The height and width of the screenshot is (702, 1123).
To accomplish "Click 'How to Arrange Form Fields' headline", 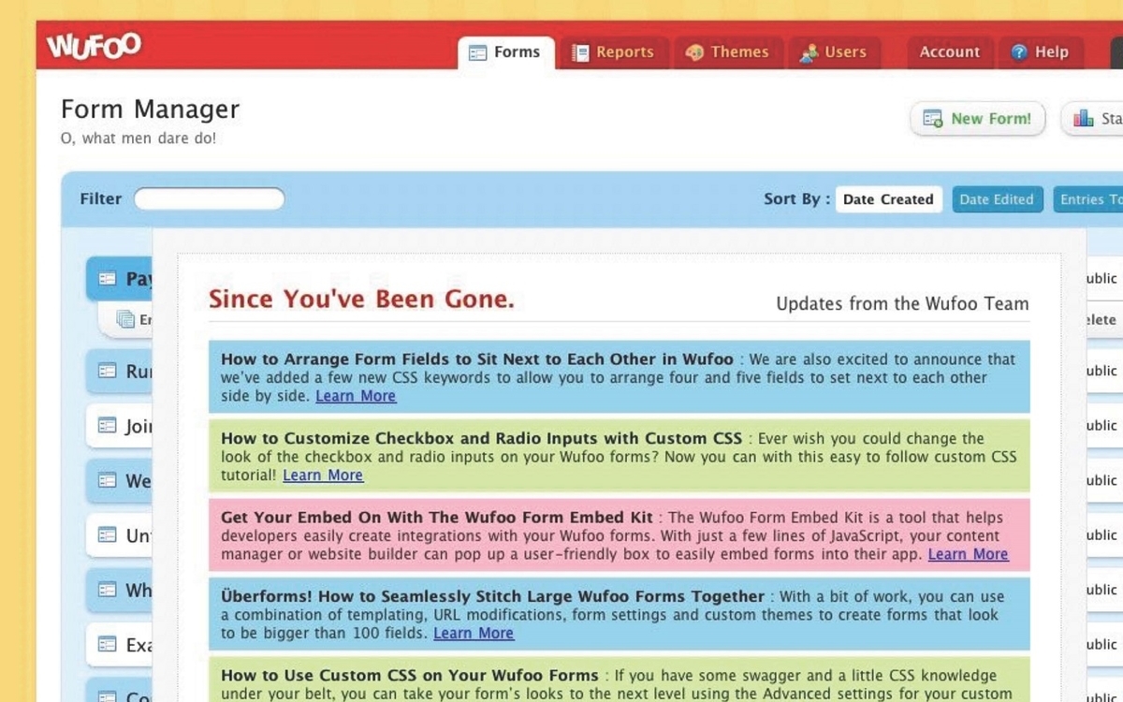I will (x=477, y=359).
